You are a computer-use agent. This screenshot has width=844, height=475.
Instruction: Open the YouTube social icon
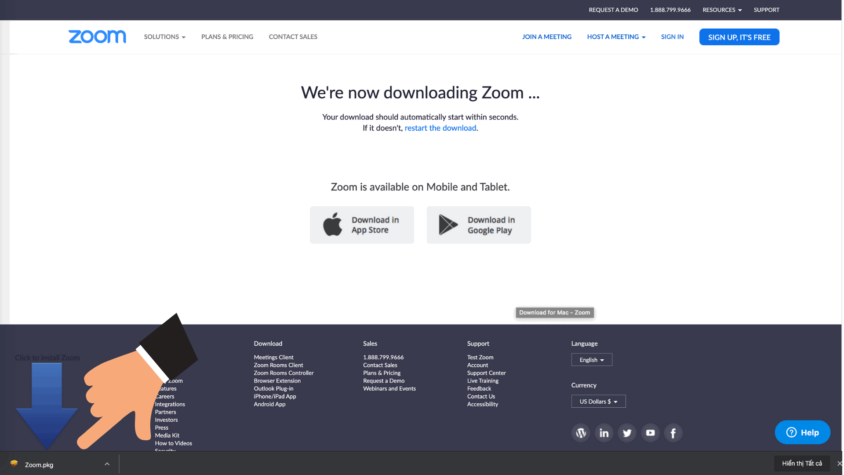651,433
